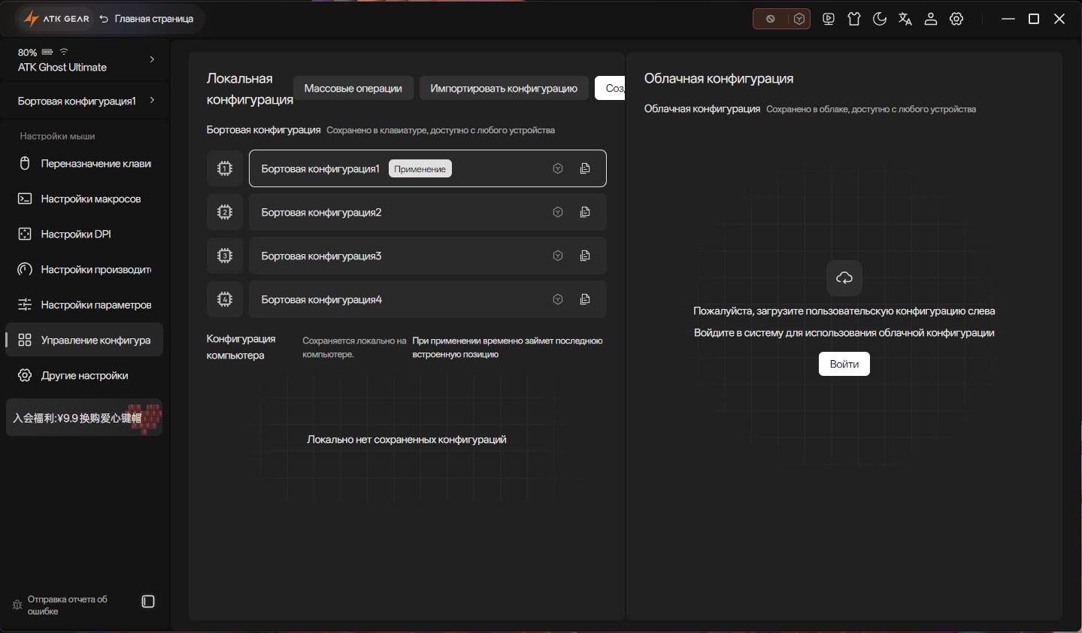Screen dimensions: 1082x633
Task: Open the gear settings icon in title bar
Action: (x=956, y=20)
